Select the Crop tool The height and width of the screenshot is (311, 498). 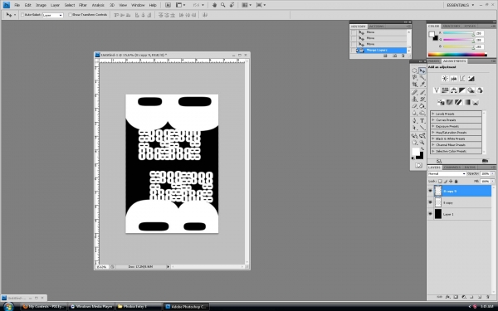[414, 85]
